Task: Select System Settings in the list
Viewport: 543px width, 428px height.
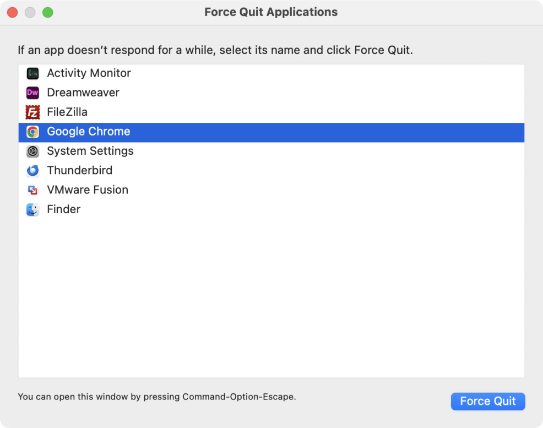Action: click(90, 151)
